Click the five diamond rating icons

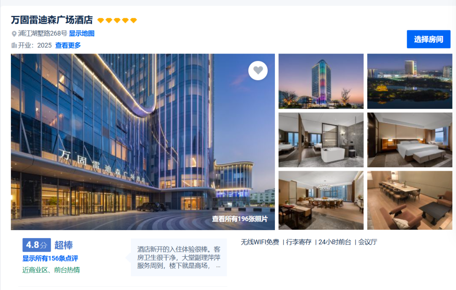[117, 20]
